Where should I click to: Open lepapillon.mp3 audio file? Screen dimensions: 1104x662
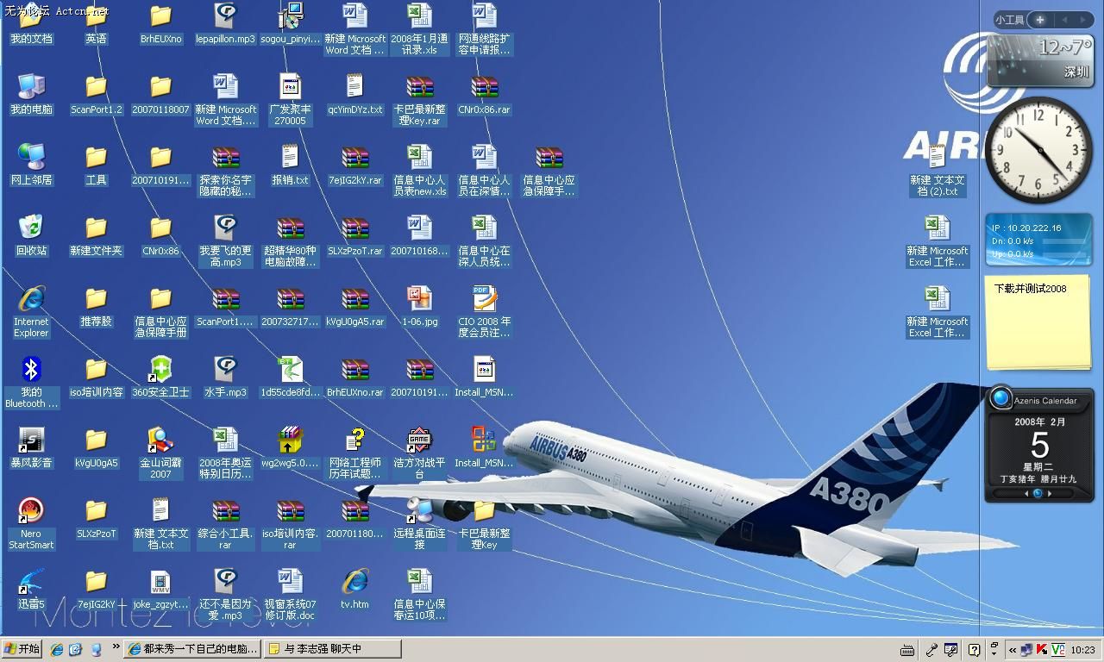[x=225, y=24]
